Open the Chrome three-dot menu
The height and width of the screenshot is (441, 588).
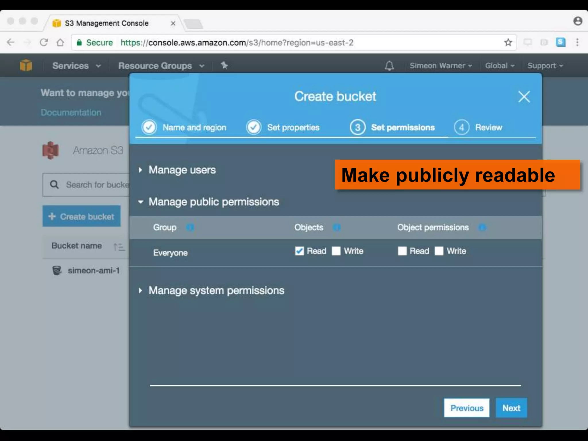[x=577, y=42]
